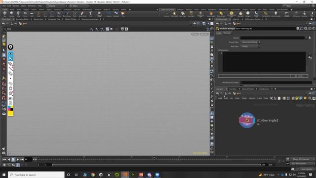Image resolution: width=316 pixels, height=178 pixels.
Task: Toggle the real-time playback clock button
Action: 18,165
